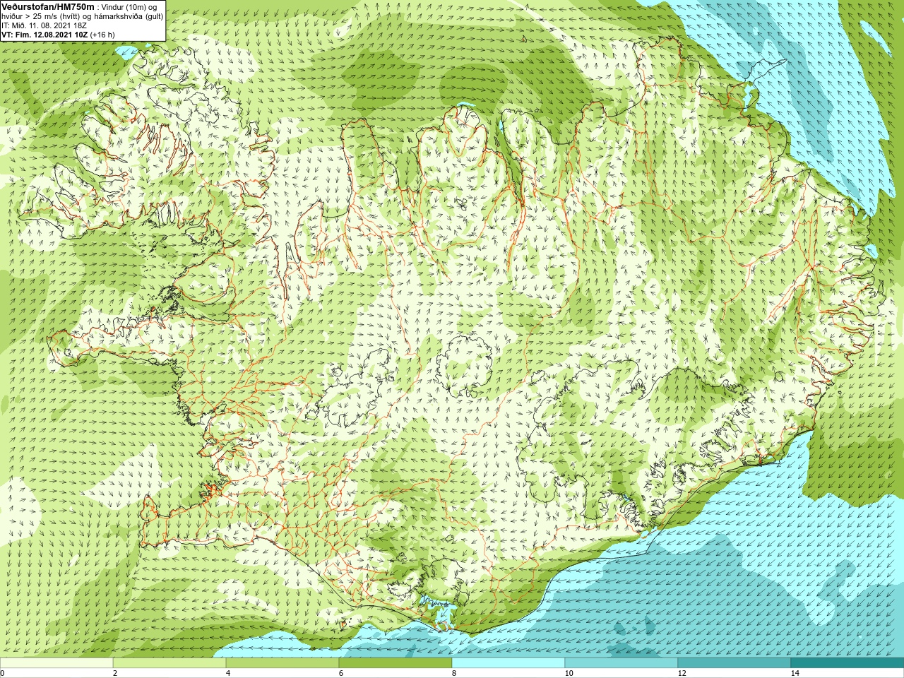Viewport: 904px width, 678px height.
Task: Click the dark teal above-14 legend swatch
Action: click(x=847, y=663)
